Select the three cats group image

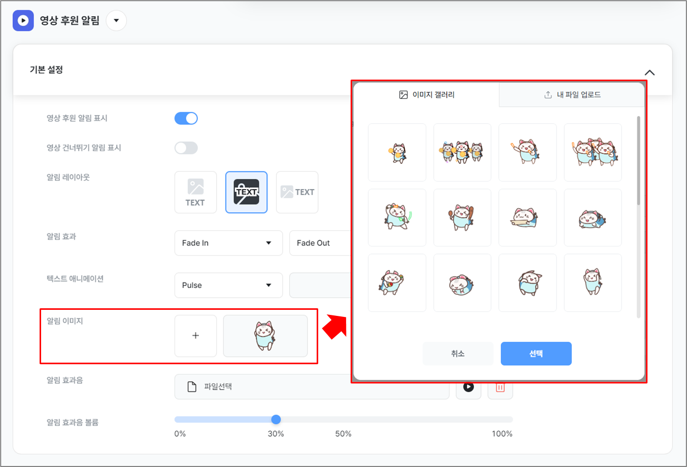(x=462, y=152)
